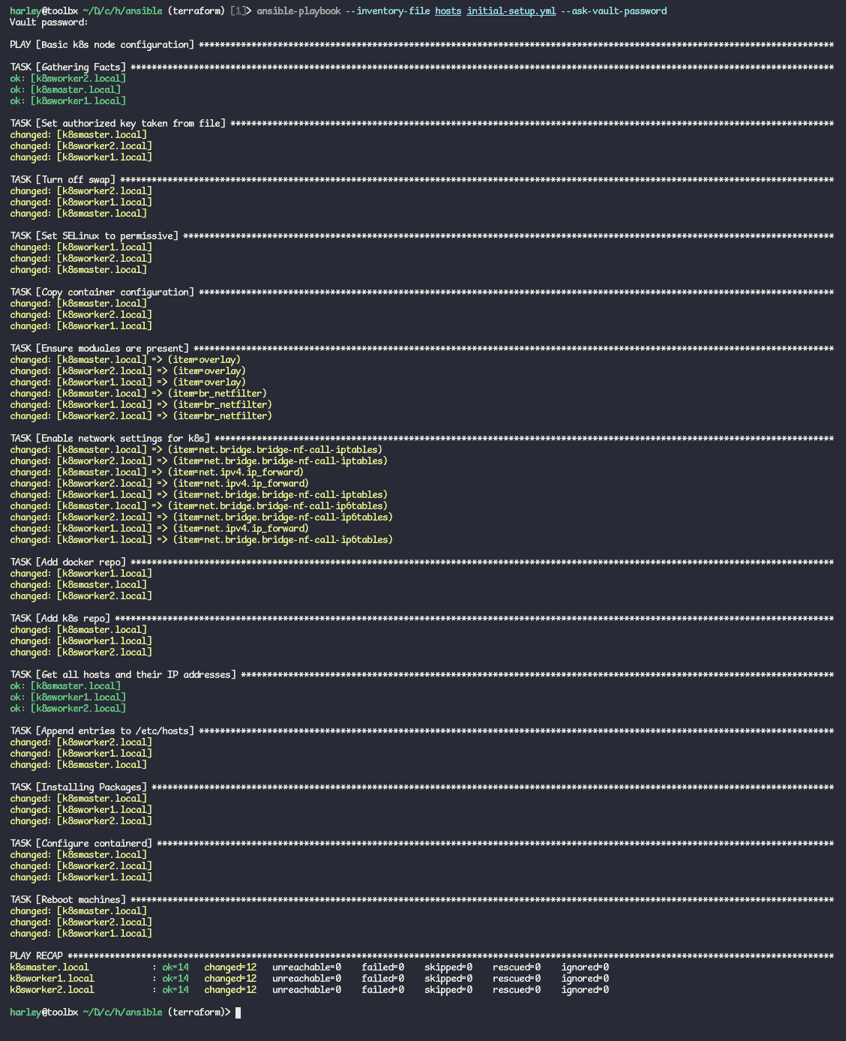Click k8smaster.local in the play recap

coord(49,967)
